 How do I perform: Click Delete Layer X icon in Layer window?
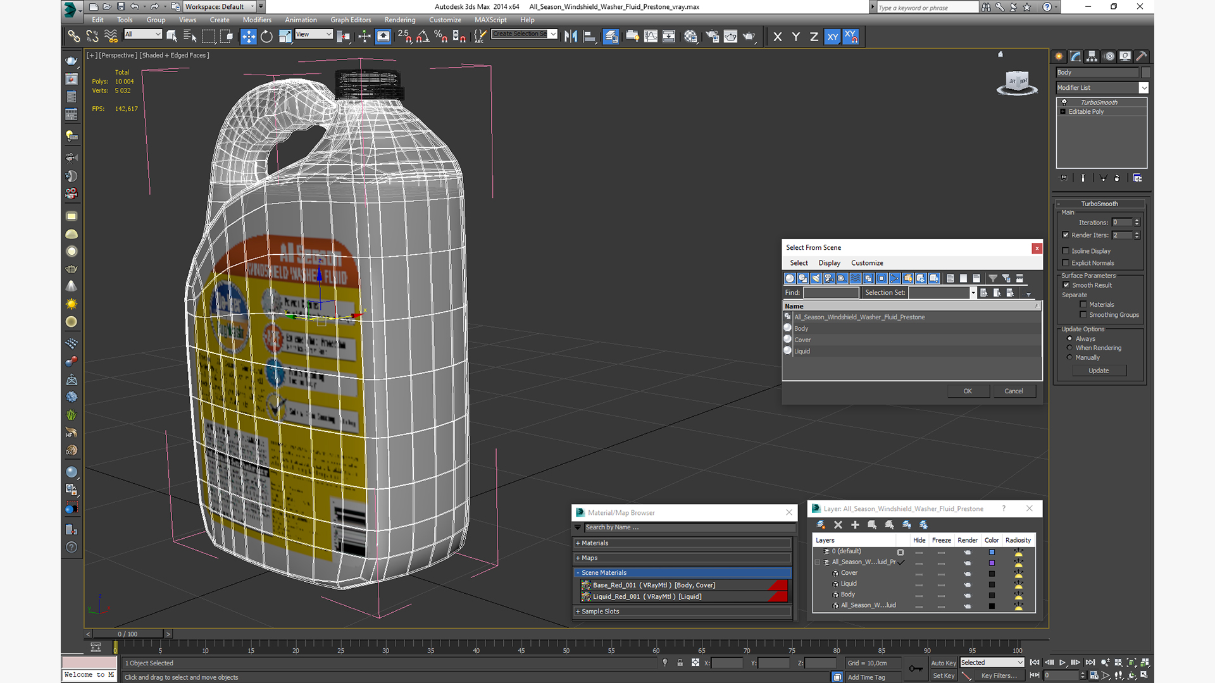838,525
